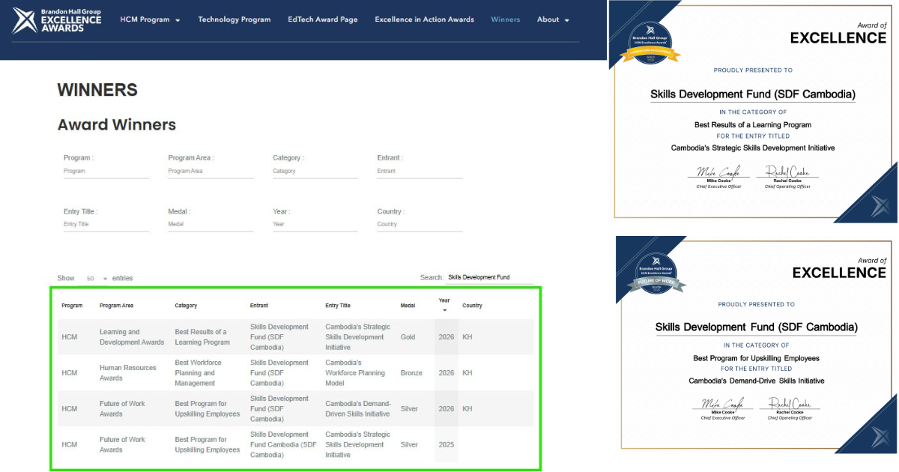Click Cambodia's Workforce Planning Model entry

(355, 373)
